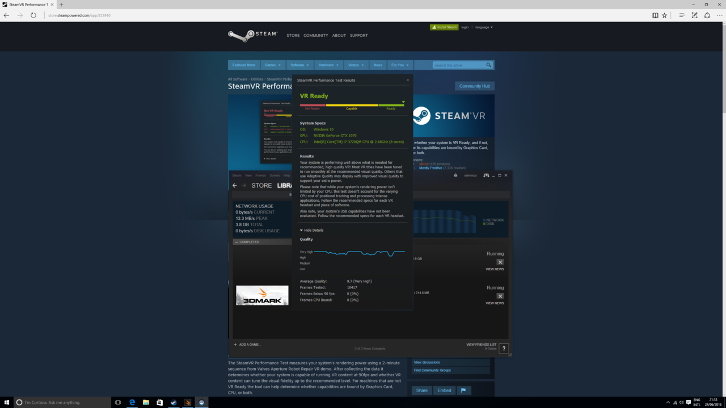Open the language dropdown
The width and height of the screenshot is (726, 408).
(484, 27)
